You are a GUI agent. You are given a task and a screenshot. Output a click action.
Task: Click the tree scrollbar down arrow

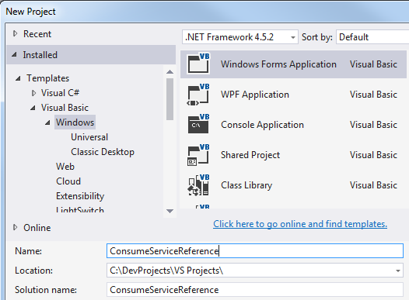click(x=170, y=211)
